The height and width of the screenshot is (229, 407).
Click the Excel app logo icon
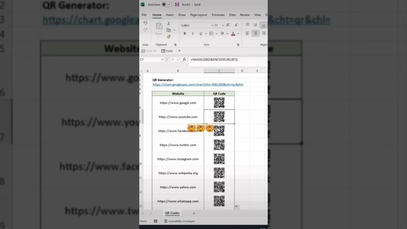(x=143, y=4)
